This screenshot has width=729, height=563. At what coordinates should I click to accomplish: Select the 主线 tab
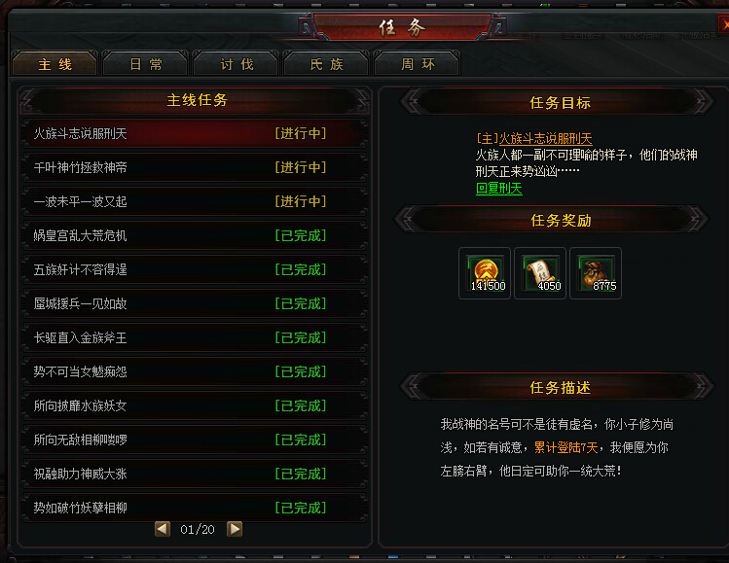[55, 63]
